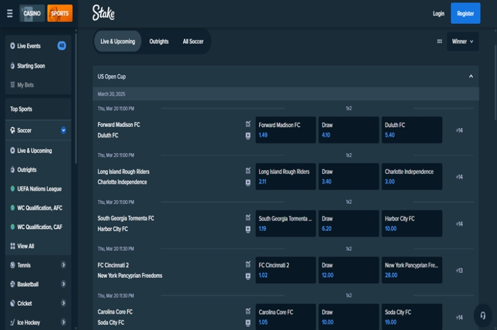Viewport: 497px width, 330px height.
Task: Open statistics icon for Forward Madison match
Action: coord(248,124)
